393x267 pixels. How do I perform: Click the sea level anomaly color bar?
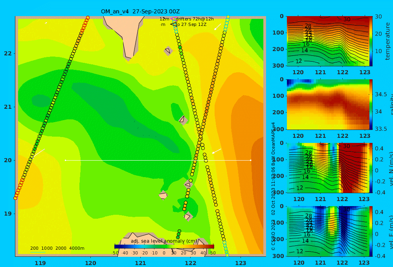[164, 247]
